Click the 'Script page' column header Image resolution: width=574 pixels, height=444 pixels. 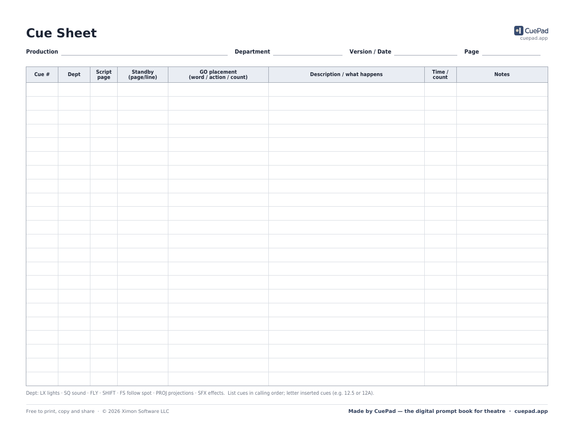click(104, 75)
